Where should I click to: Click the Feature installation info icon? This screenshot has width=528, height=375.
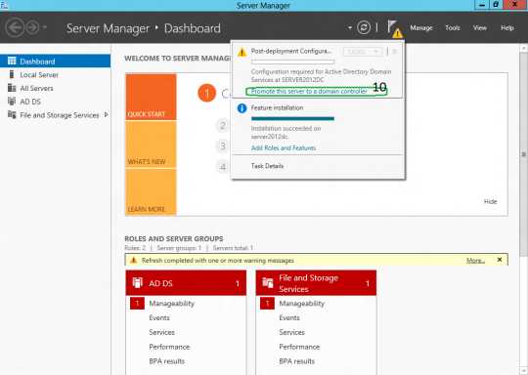pos(242,108)
